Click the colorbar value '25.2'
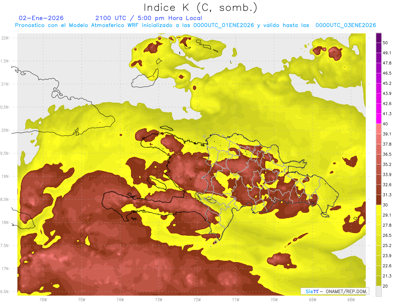The image size is (394, 304). 387,245
